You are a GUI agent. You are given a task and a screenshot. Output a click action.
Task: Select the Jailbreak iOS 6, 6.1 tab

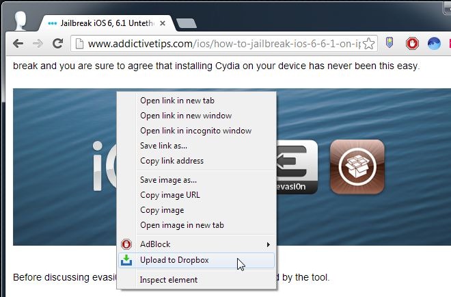[x=107, y=23]
